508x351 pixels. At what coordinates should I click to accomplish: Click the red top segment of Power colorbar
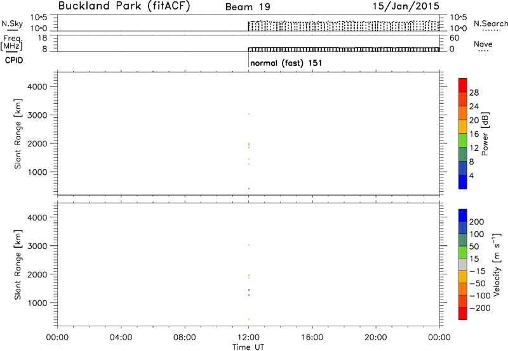point(463,85)
